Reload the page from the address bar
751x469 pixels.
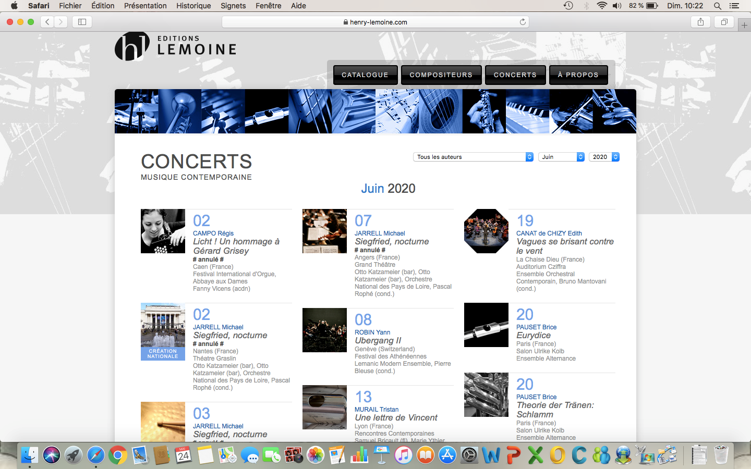coord(523,22)
